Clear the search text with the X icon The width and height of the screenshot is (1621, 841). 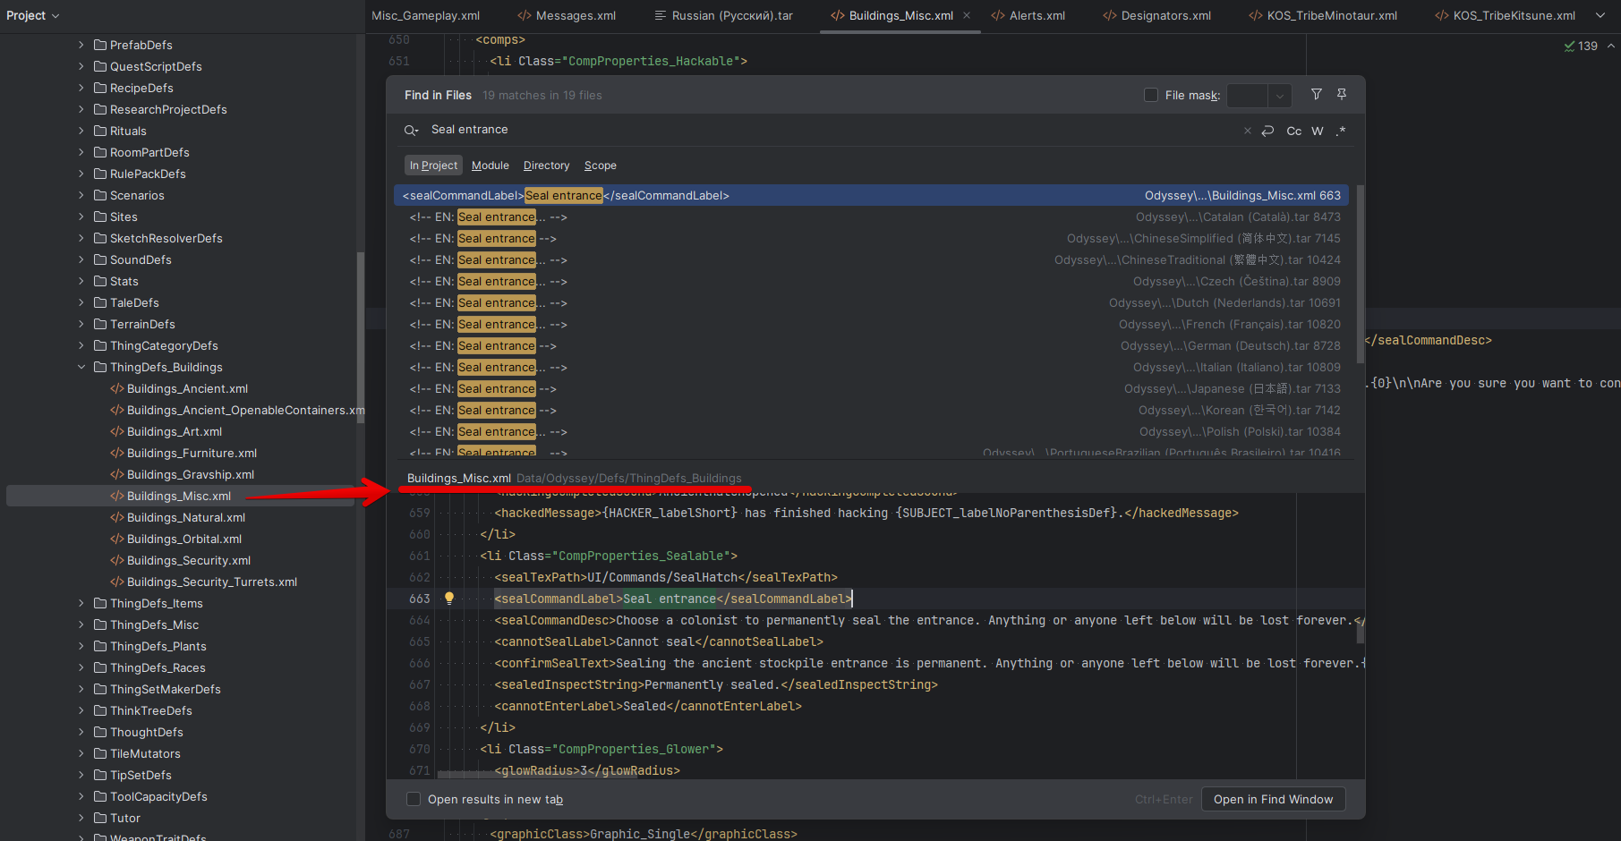click(x=1247, y=132)
